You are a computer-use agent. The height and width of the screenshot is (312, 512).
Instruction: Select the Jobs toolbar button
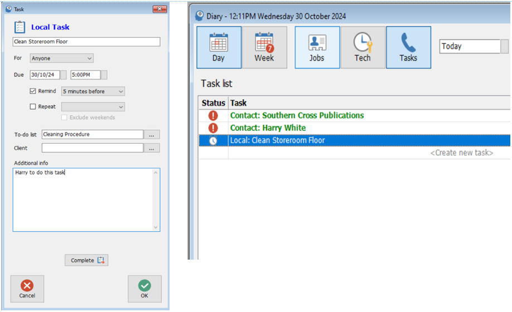click(317, 47)
